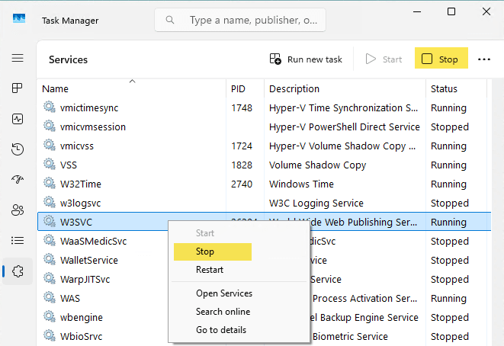504x346 pixels.
Task: Select the vmicvmsession service name
Action: 93,127
